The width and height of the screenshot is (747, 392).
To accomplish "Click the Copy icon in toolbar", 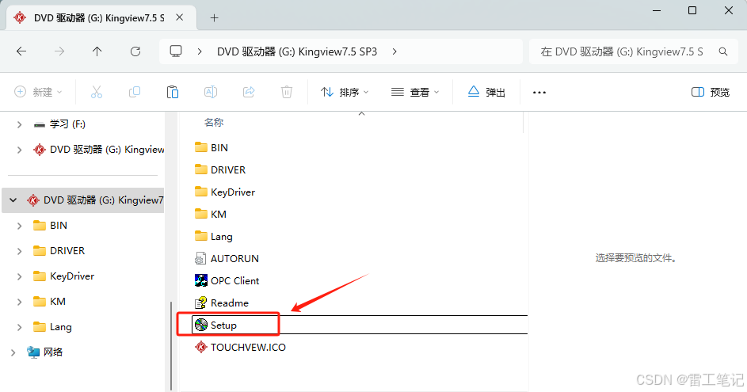I will (x=135, y=92).
